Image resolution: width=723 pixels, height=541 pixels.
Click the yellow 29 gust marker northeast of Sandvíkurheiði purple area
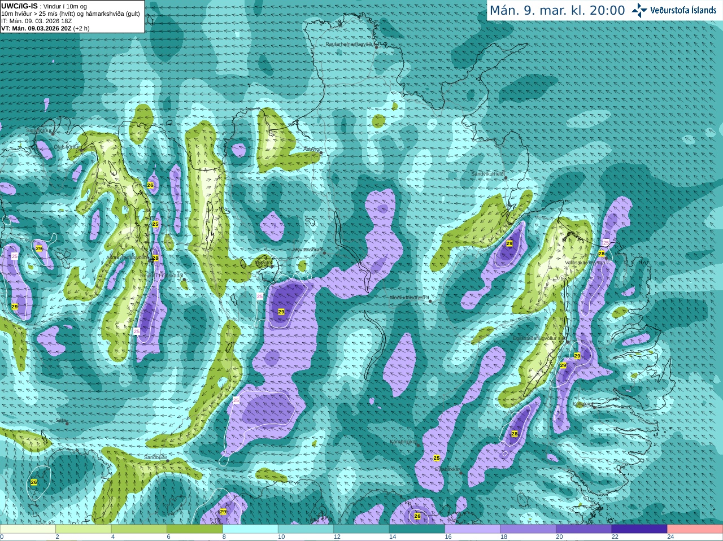(x=509, y=243)
